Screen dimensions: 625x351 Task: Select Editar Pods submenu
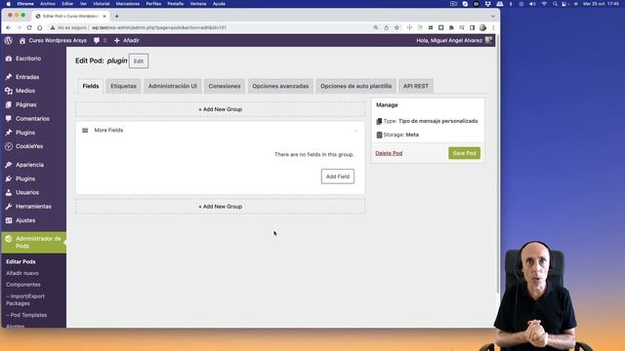pos(21,262)
